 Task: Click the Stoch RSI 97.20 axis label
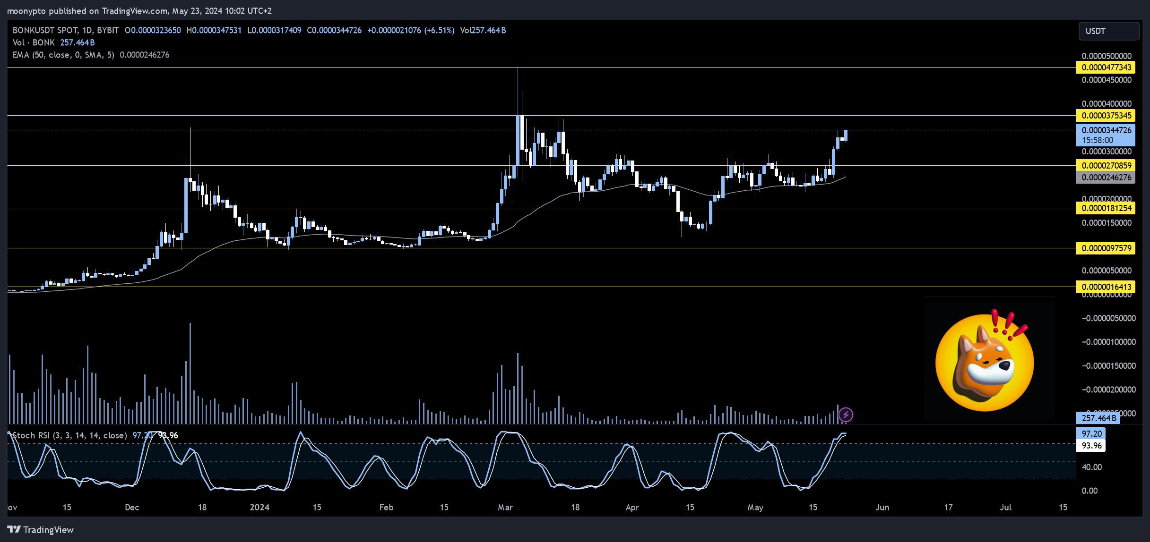(1091, 433)
